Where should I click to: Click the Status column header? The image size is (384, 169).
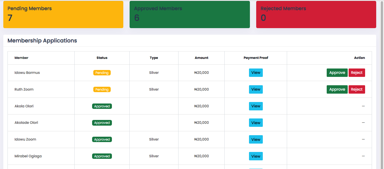point(102,58)
